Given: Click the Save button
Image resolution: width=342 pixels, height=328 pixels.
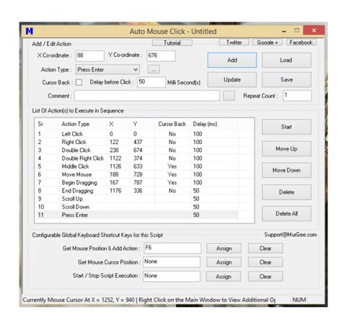Looking at the screenshot, I should click(286, 79).
